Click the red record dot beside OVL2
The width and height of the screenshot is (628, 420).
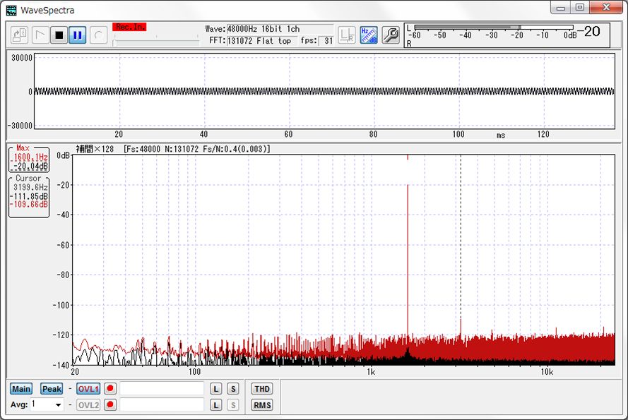(109, 404)
